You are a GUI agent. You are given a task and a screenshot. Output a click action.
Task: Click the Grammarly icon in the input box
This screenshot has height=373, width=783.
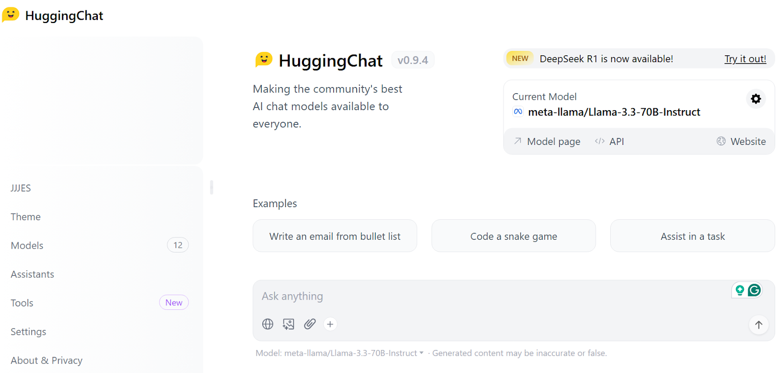pyautogui.click(x=754, y=290)
